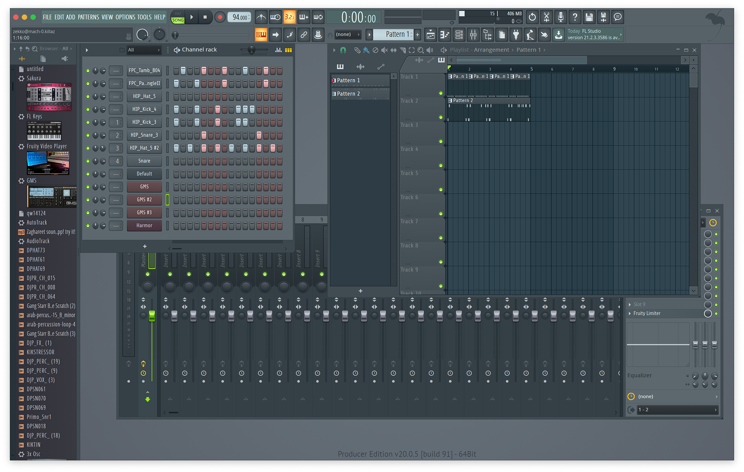Viewport: 744px width, 472px height.
Task: Toggle Fruity Limiter slot on/off light
Action: click(x=716, y=313)
